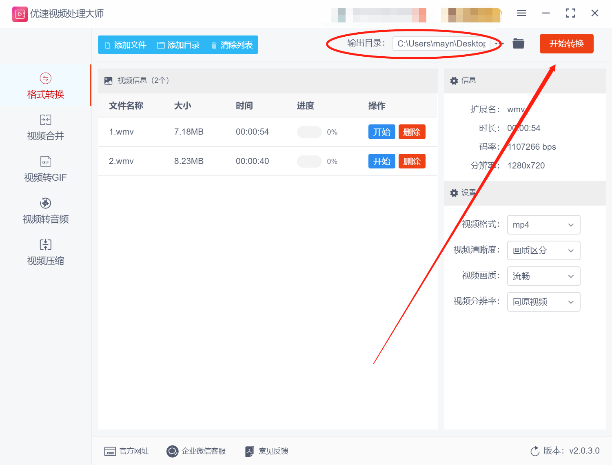Click the 开始转换 button
Viewport: 612px width, 465px height.
566,44
